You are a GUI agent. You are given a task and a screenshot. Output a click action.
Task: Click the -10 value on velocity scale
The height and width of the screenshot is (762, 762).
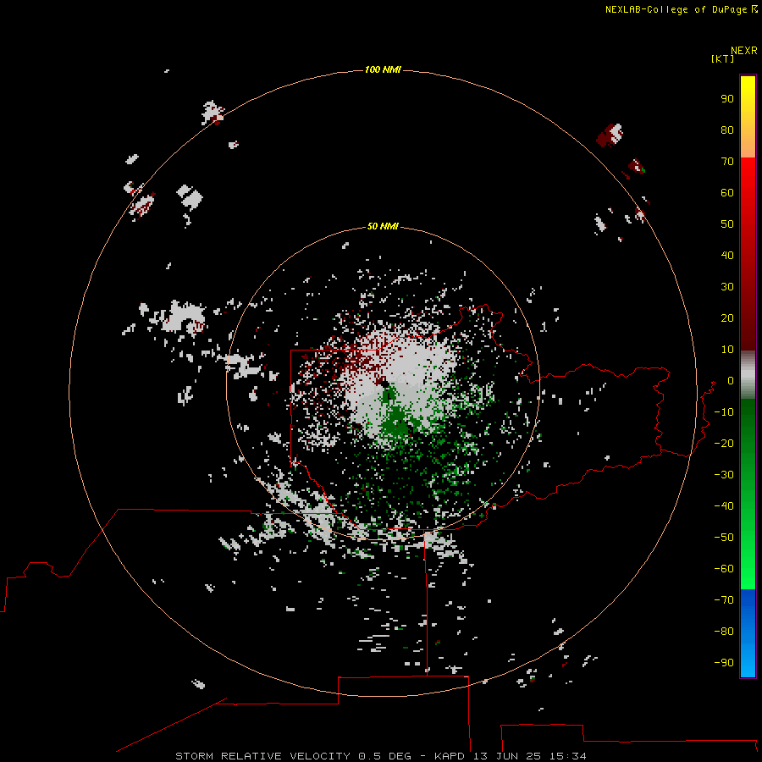pyautogui.click(x=724, y=412)
